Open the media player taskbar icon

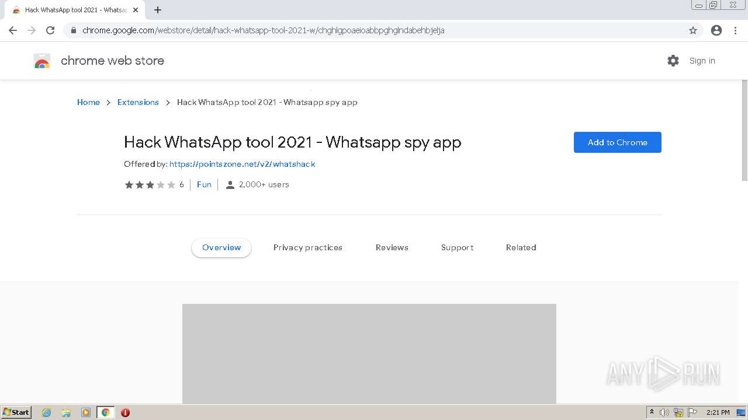86,412
